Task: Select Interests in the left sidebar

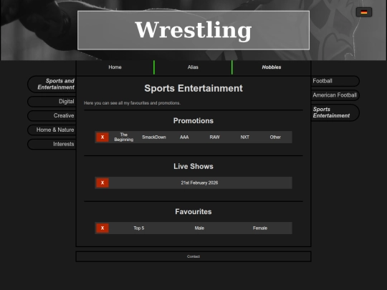Action: 52,144
